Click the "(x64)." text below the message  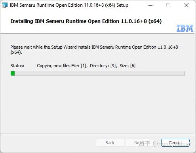(16, 53)
